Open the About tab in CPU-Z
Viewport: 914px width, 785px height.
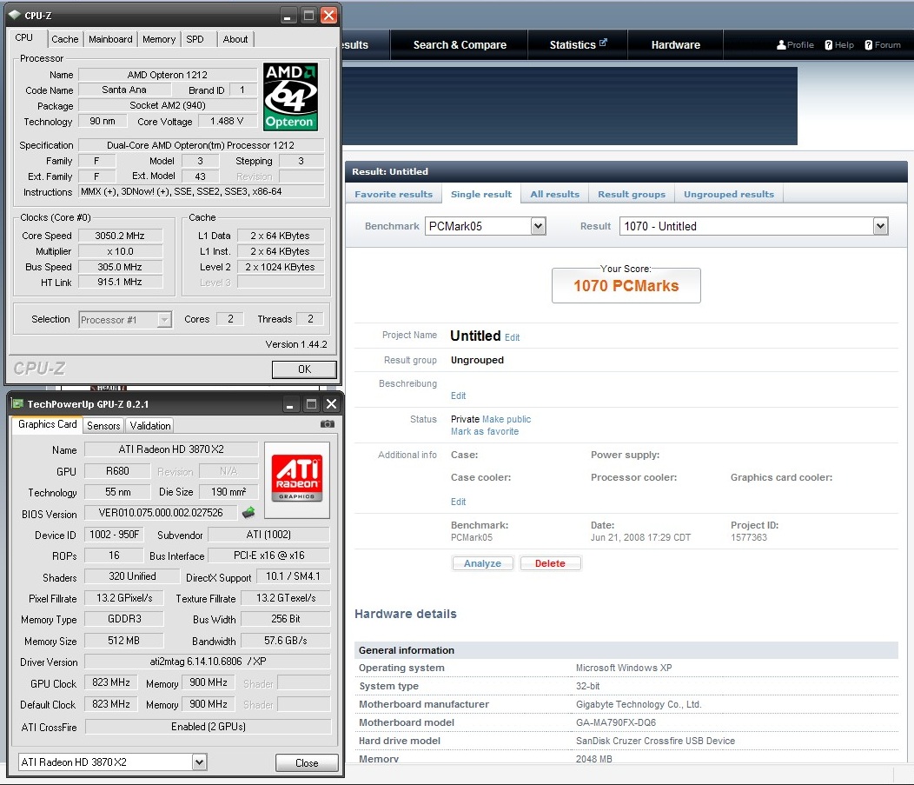point(235,39)
